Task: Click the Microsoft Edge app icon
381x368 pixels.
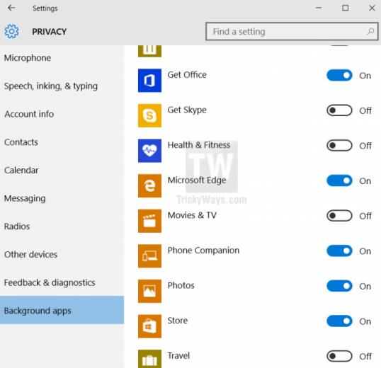Action: pyautogui.click(x=149, y=185)
